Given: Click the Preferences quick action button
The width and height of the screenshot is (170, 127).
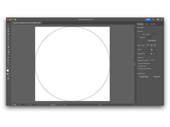Looking at the screenshot, I should tap(157, 77).
